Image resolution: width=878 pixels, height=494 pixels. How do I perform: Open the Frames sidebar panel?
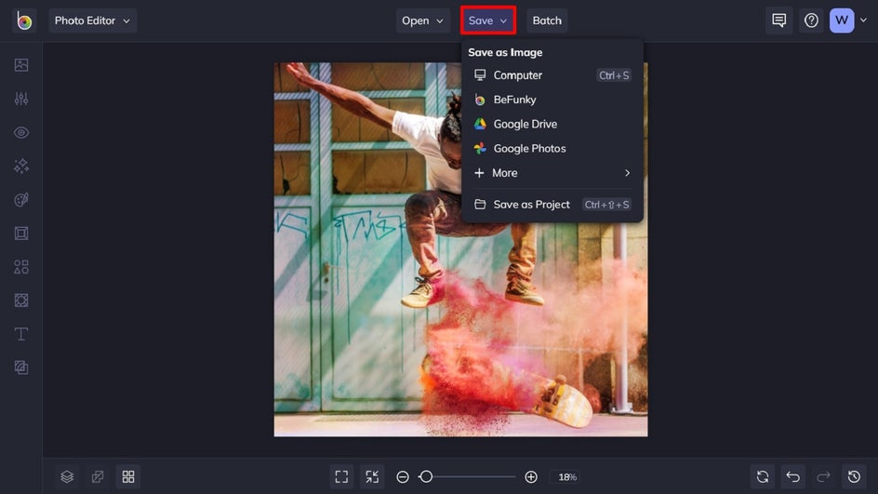pyautogui.click(x=21, y=233)
